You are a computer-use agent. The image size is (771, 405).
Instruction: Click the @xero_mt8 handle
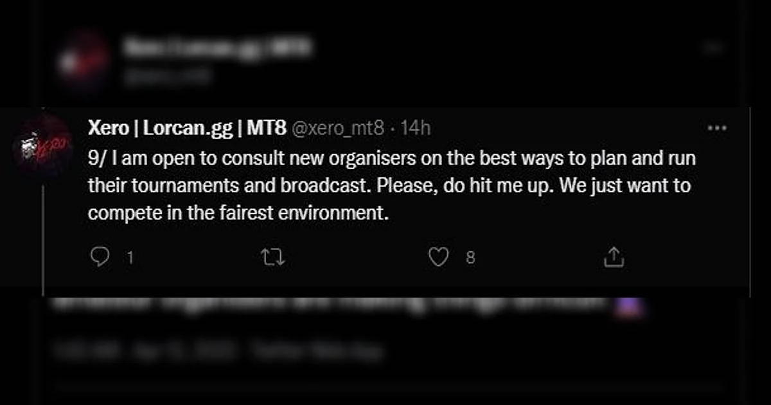pyautogui.click(x=338, y=129)
